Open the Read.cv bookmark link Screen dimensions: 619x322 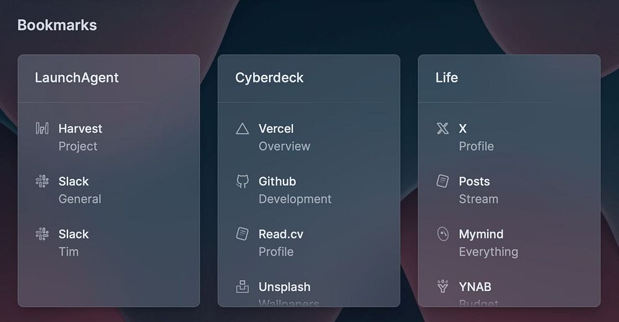[x=280, y=234]
